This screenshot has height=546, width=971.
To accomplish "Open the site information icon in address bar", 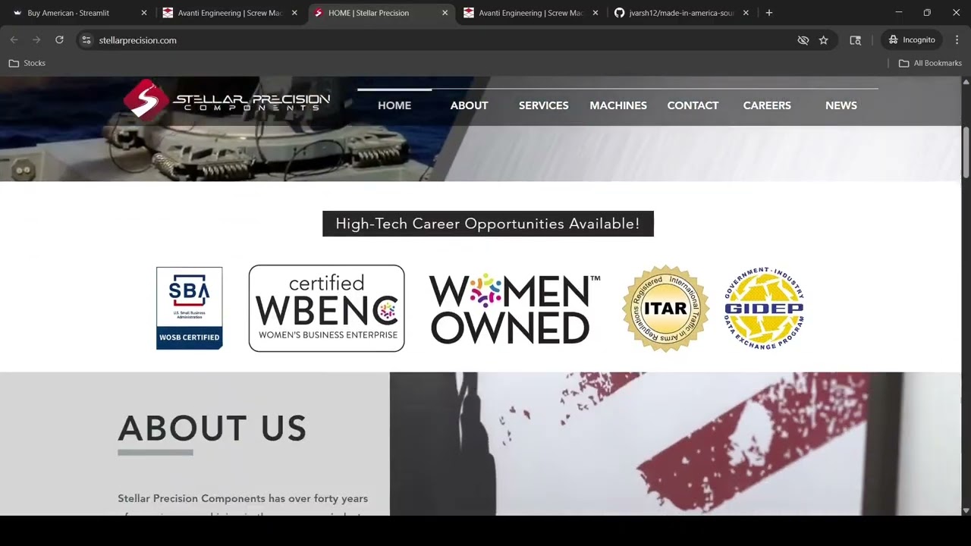I will tap(86, 40).
